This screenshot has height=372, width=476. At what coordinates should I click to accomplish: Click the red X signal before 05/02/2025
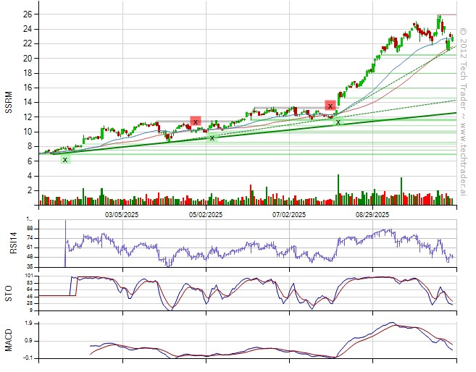click(x=195, y=121)
